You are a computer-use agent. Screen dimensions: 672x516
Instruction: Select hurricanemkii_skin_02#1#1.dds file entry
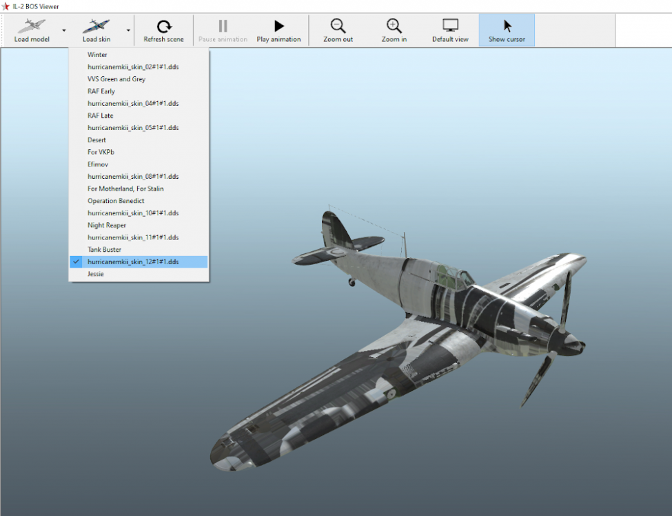pyautogui.click(x=133, y=67)
